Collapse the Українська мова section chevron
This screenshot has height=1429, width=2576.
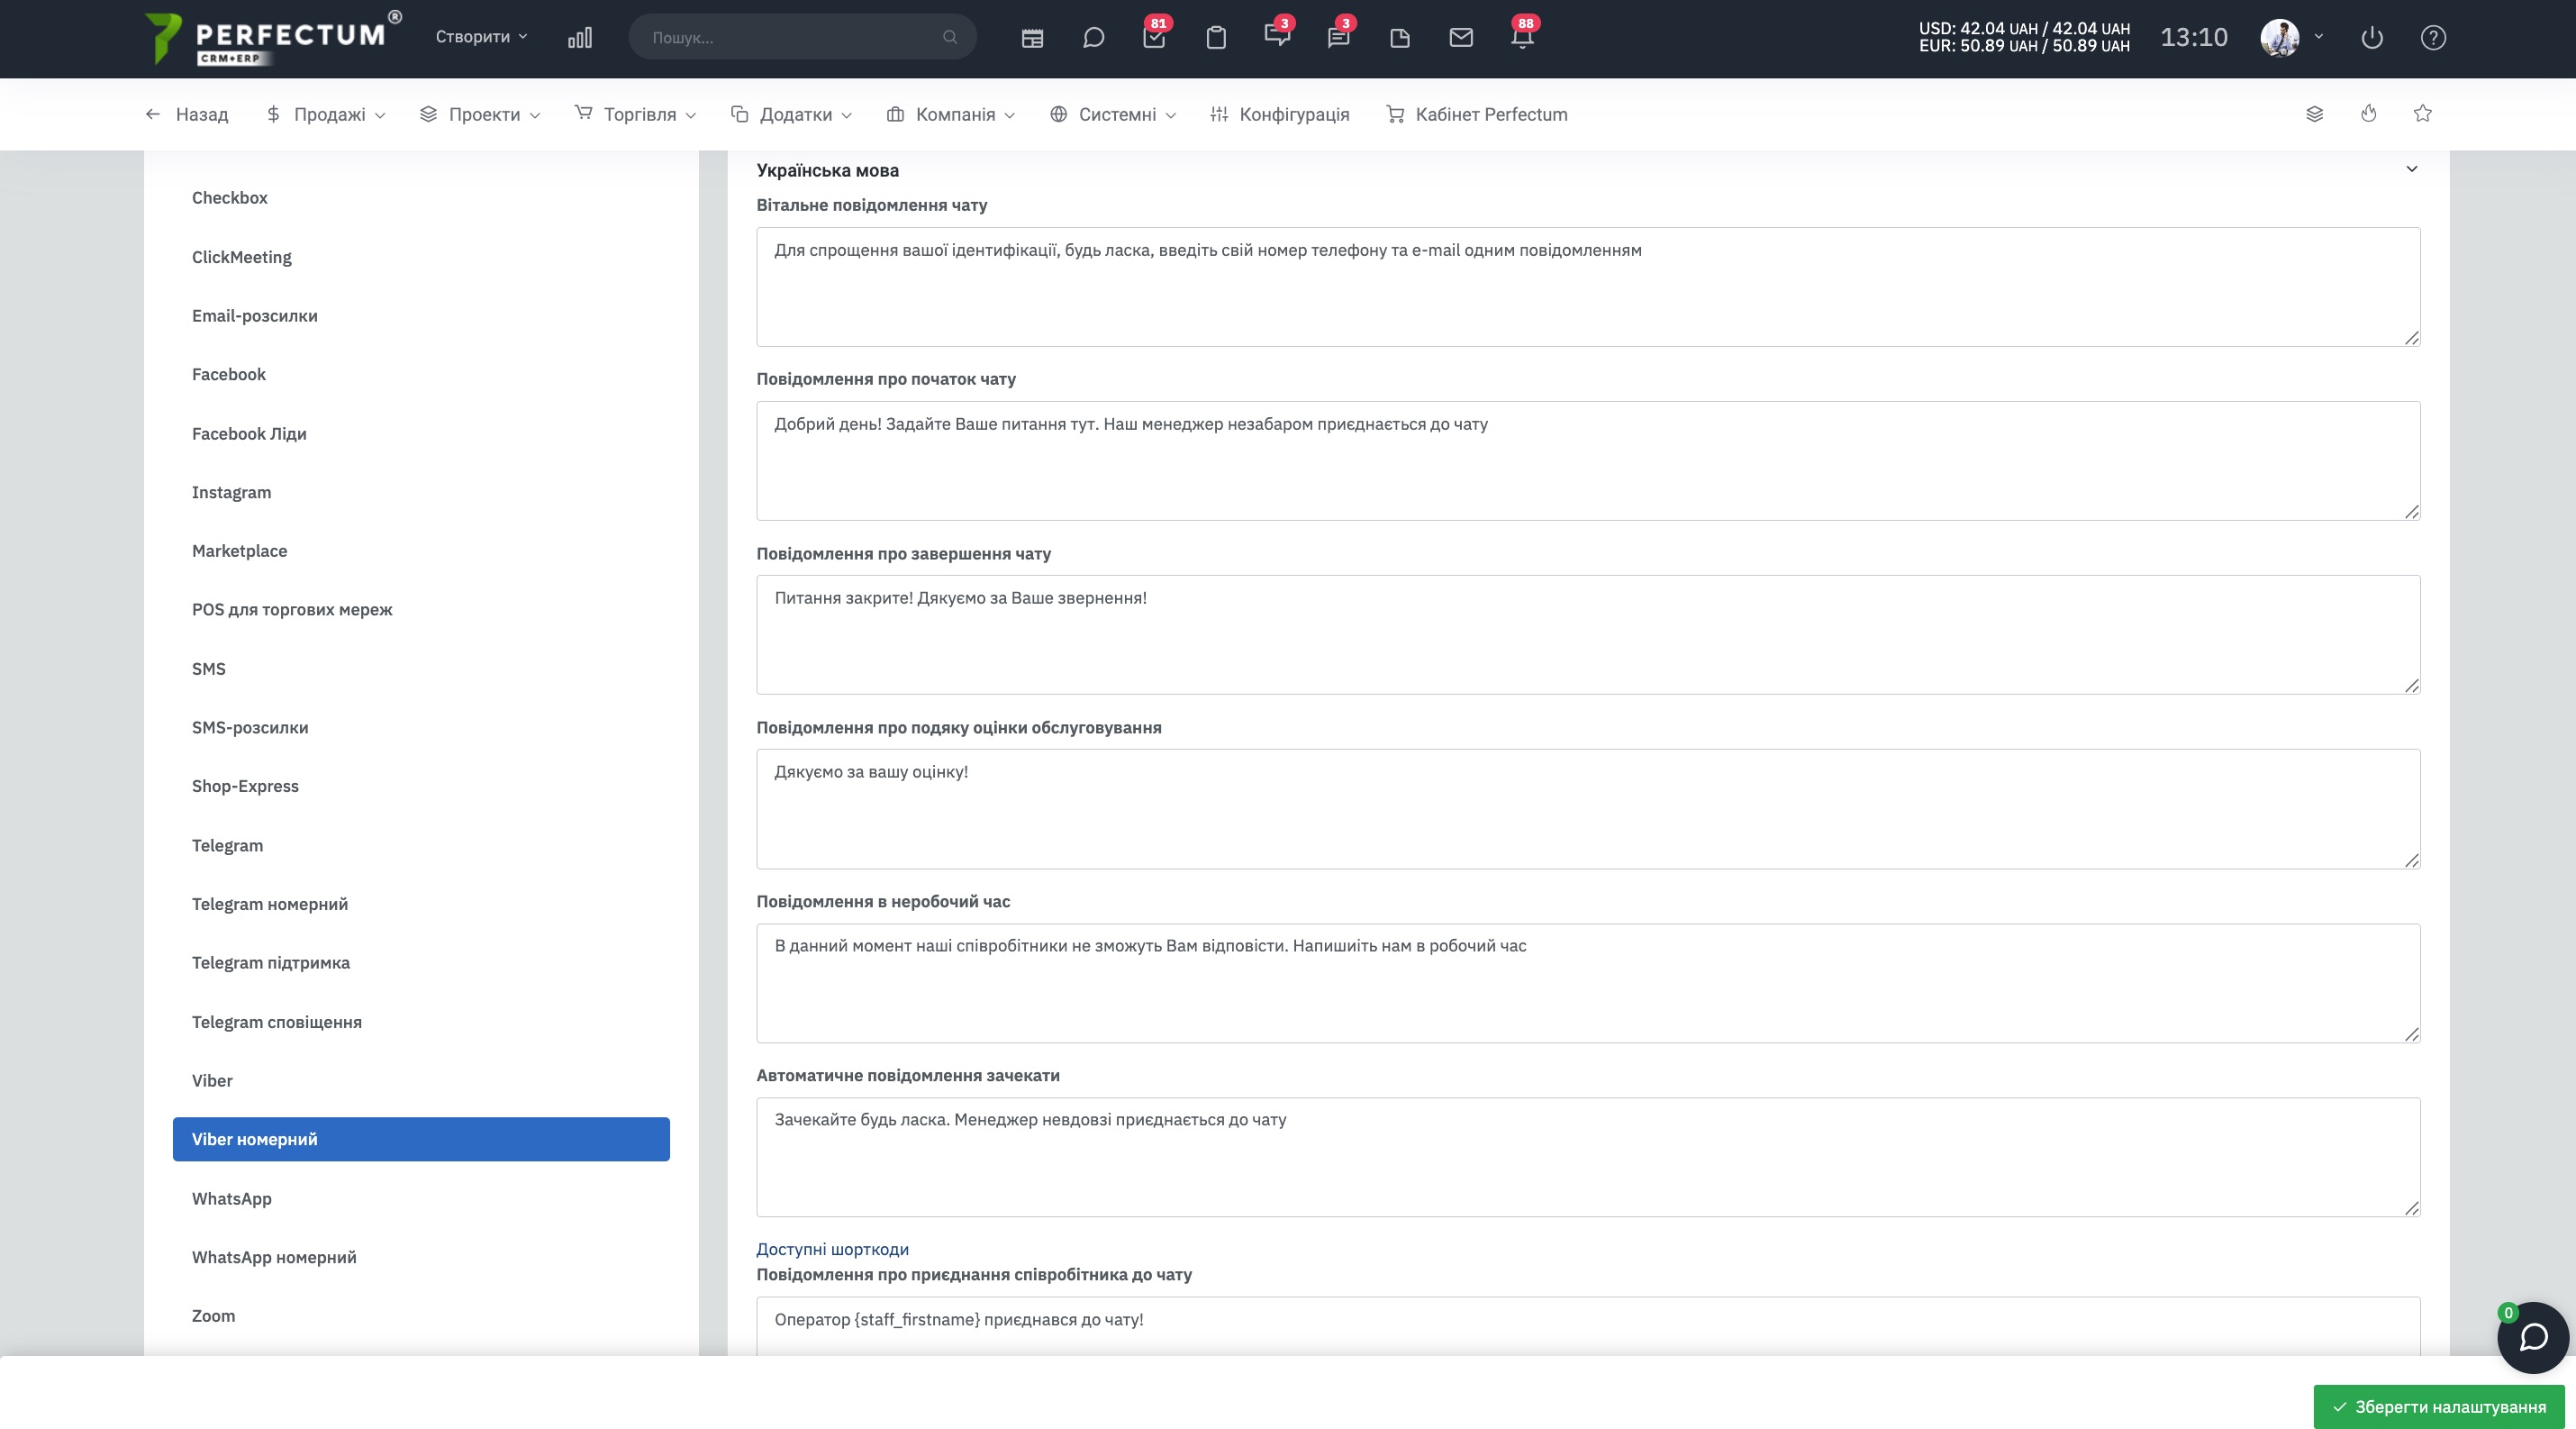click(2411, 169)
